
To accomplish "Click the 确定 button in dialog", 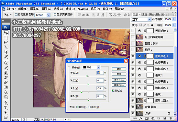I will coord(119,69).
